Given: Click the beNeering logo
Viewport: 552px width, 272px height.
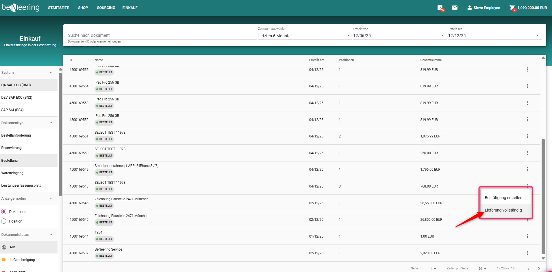Looking at the screenshot, I should (21, 8).
